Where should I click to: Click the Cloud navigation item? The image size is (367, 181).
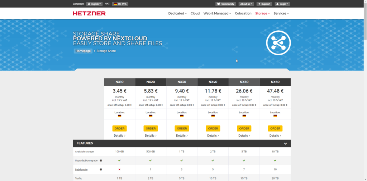tap(195, 13)
